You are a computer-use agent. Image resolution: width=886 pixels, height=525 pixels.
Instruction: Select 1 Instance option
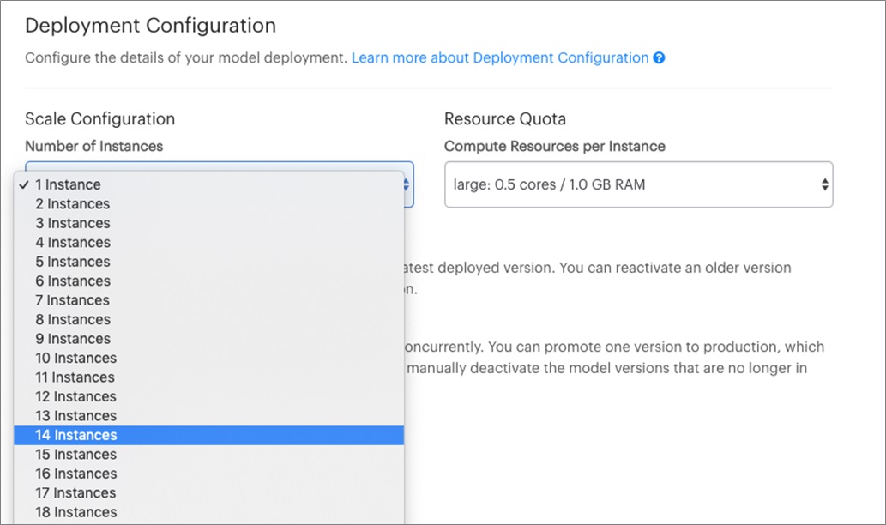(209, 184)
